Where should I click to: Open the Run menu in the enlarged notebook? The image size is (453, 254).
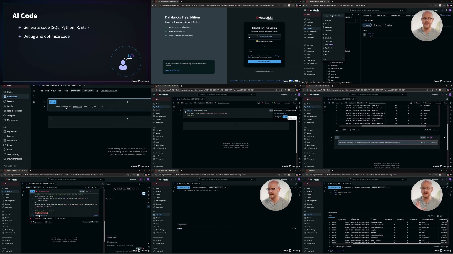[60, 91]
